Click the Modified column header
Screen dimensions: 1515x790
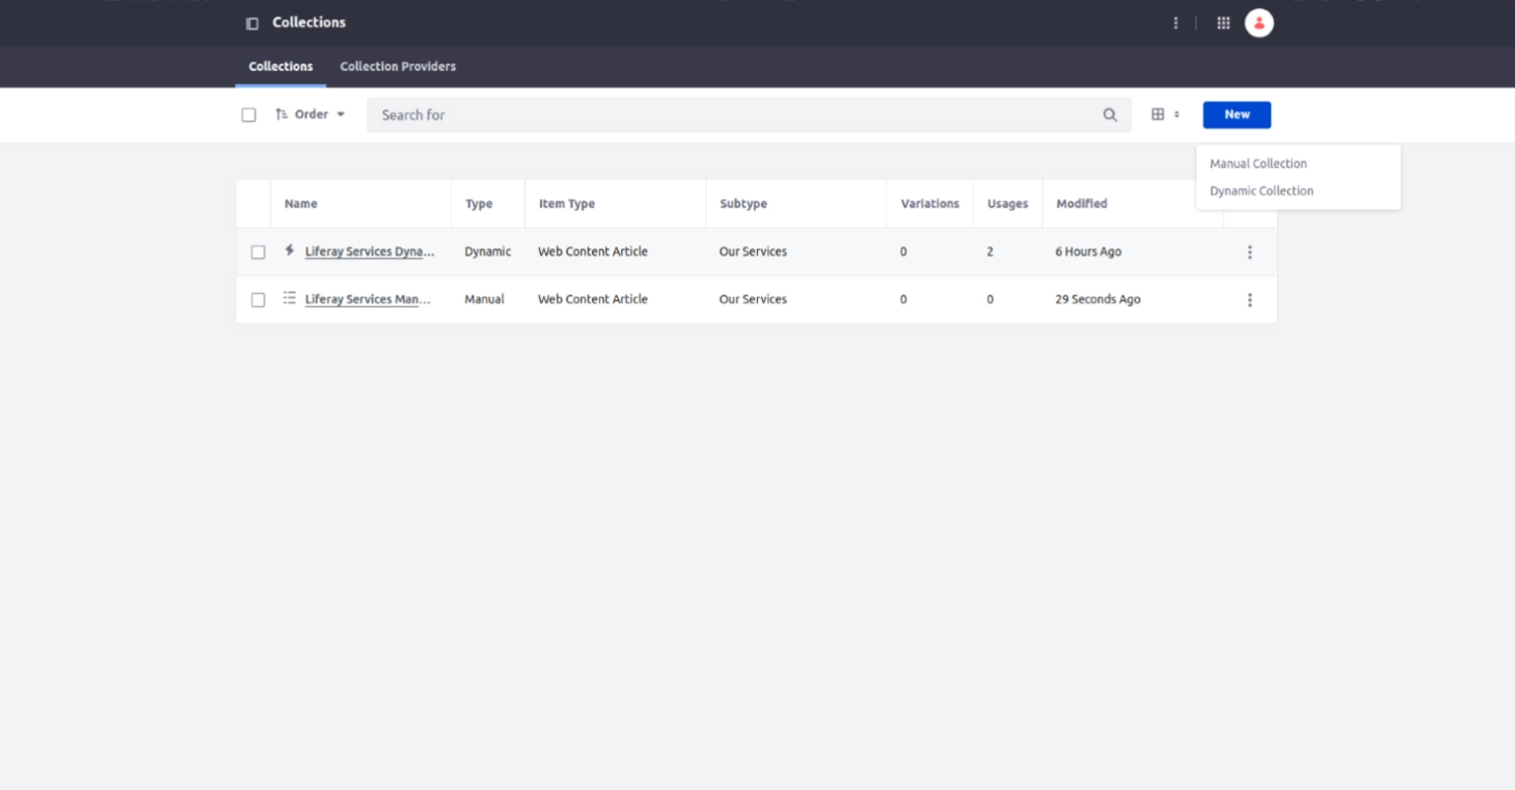[x=1082, y=203]
